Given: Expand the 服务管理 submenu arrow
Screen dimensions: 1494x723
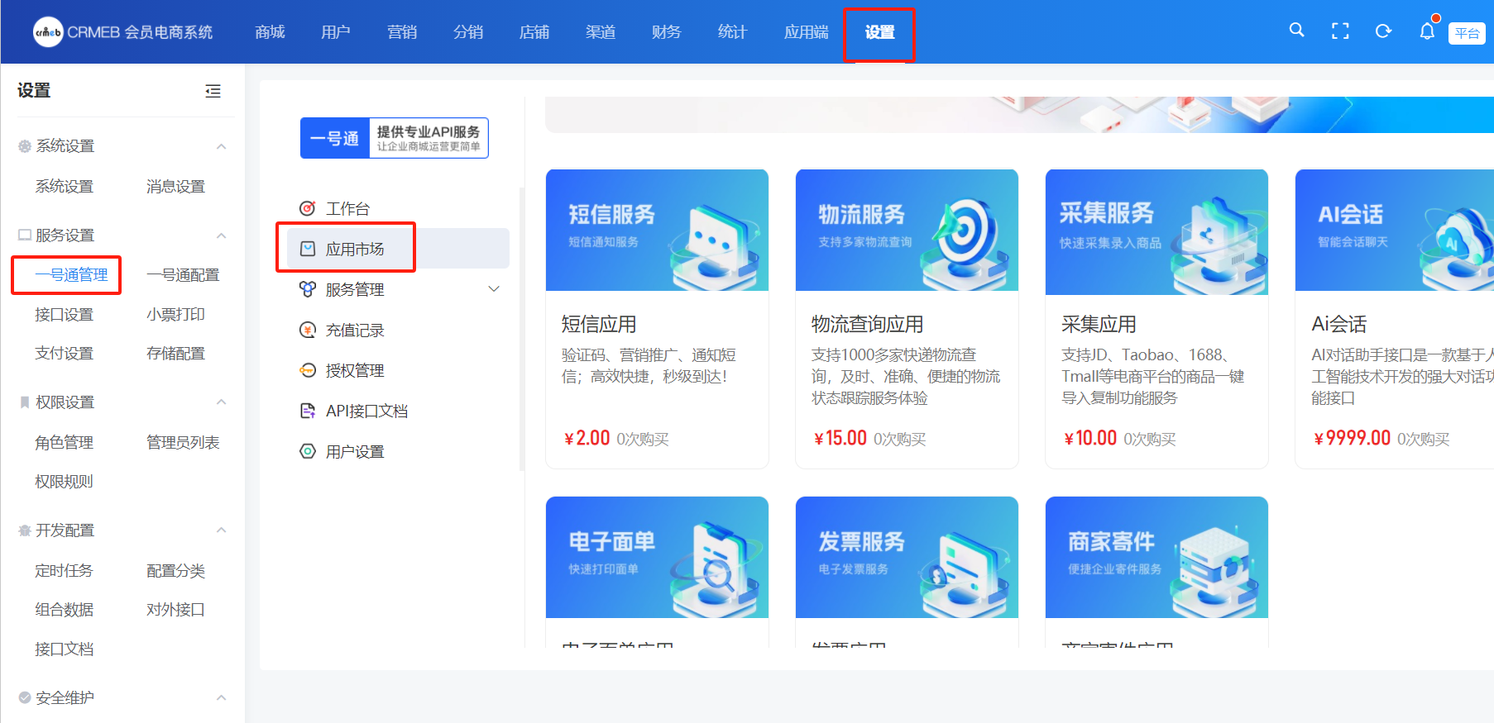Looking at the screenshot, I should 494,289.
